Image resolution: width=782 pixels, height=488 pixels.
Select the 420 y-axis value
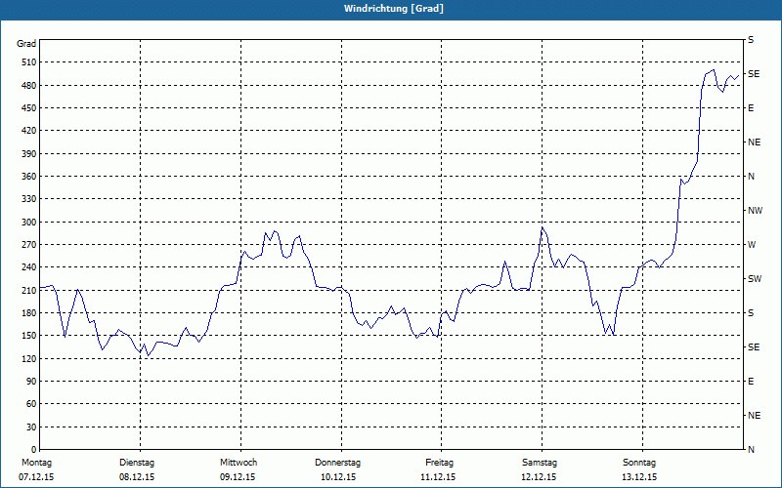[29, 131]
